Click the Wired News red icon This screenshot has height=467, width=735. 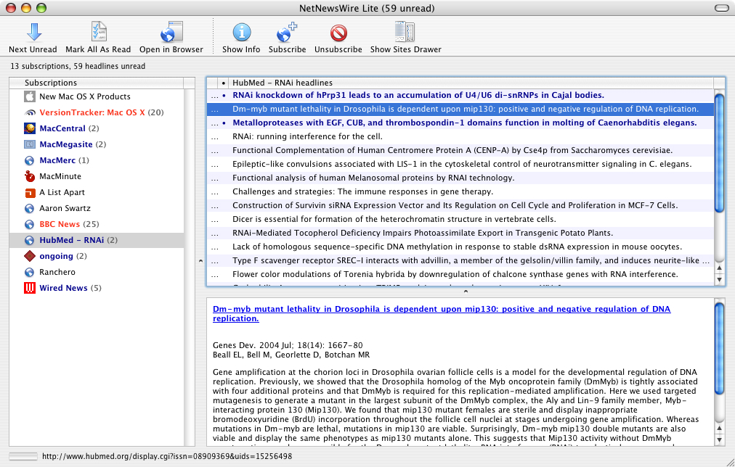tap(30, 288)
